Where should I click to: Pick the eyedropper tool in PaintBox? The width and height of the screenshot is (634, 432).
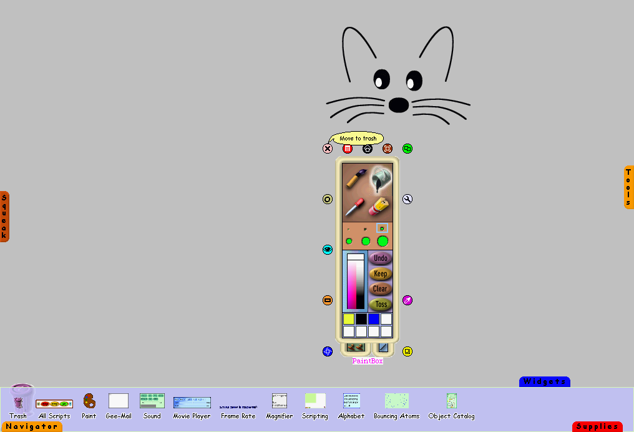pyautogui.click(x=354, y=207)
